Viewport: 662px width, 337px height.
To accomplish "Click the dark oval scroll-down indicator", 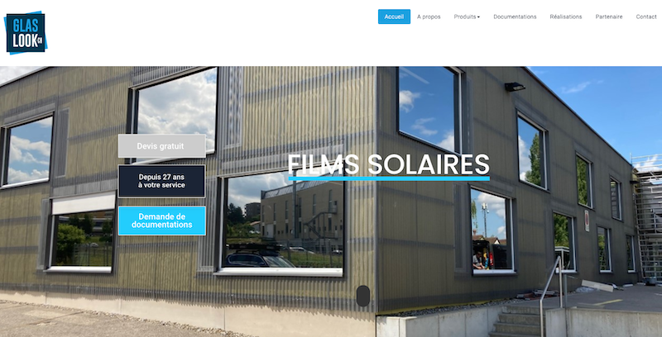I will pyautogui.click(x=363, y=296).
